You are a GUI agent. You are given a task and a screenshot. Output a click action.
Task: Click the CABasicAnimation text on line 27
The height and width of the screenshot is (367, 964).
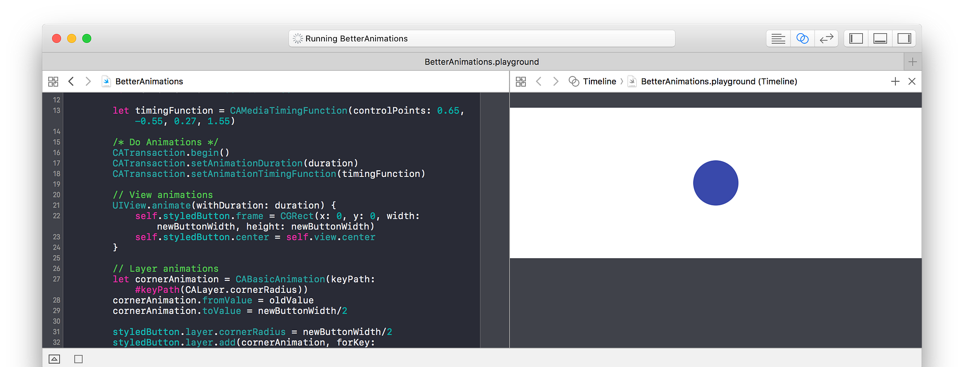[280, 279]
